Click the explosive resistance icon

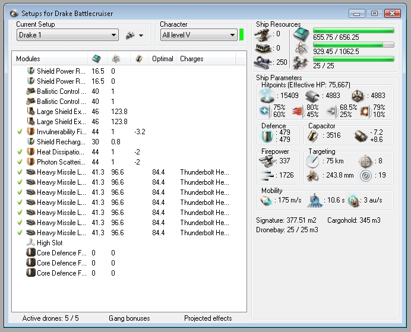pyautogui.click(x=365, y=111)
